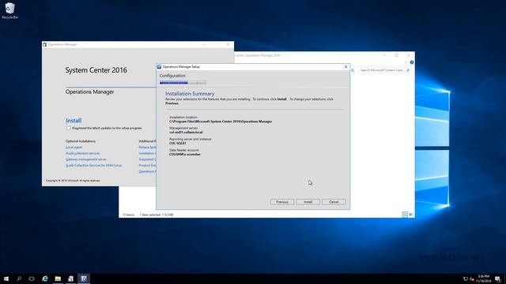The width and height of the screenshot is (506, 284).
Task: Open the Action Center notifications icon
Action: (x=498, y=278)
